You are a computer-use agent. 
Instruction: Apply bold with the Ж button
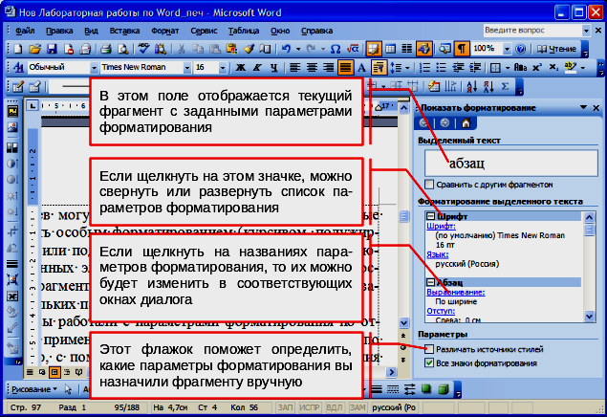tap(240, 67)
